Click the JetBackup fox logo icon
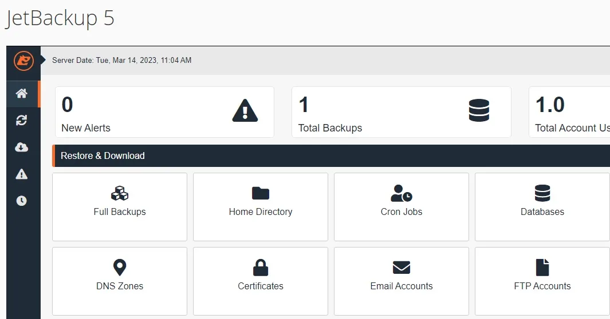Screen dimensions: 610x319 pyautogui.click(x=23, y=61)
